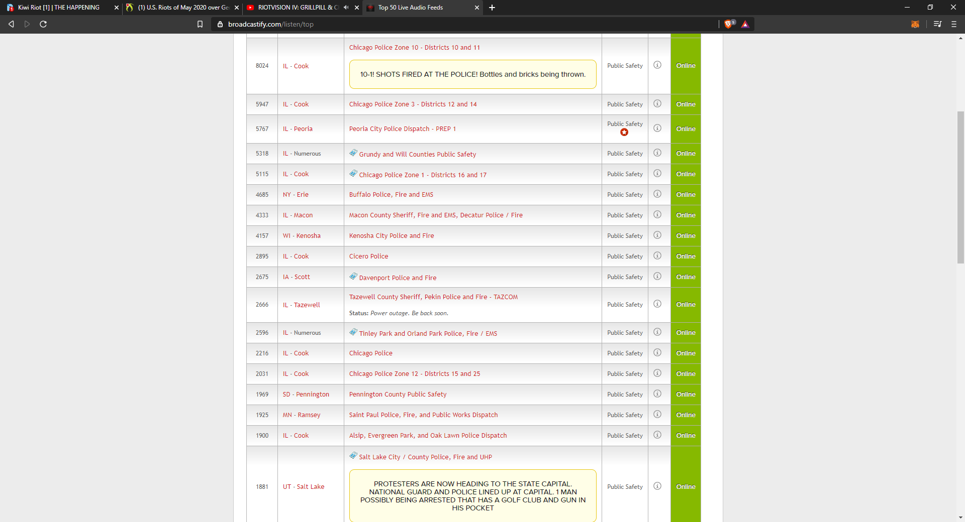Open Cicero Police feed link
This screenshot has width=965, height=522.
point(369,256)
